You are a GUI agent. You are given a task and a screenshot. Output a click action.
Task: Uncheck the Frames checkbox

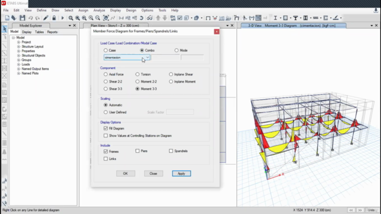pyautogui.click(x=105, y=152)
